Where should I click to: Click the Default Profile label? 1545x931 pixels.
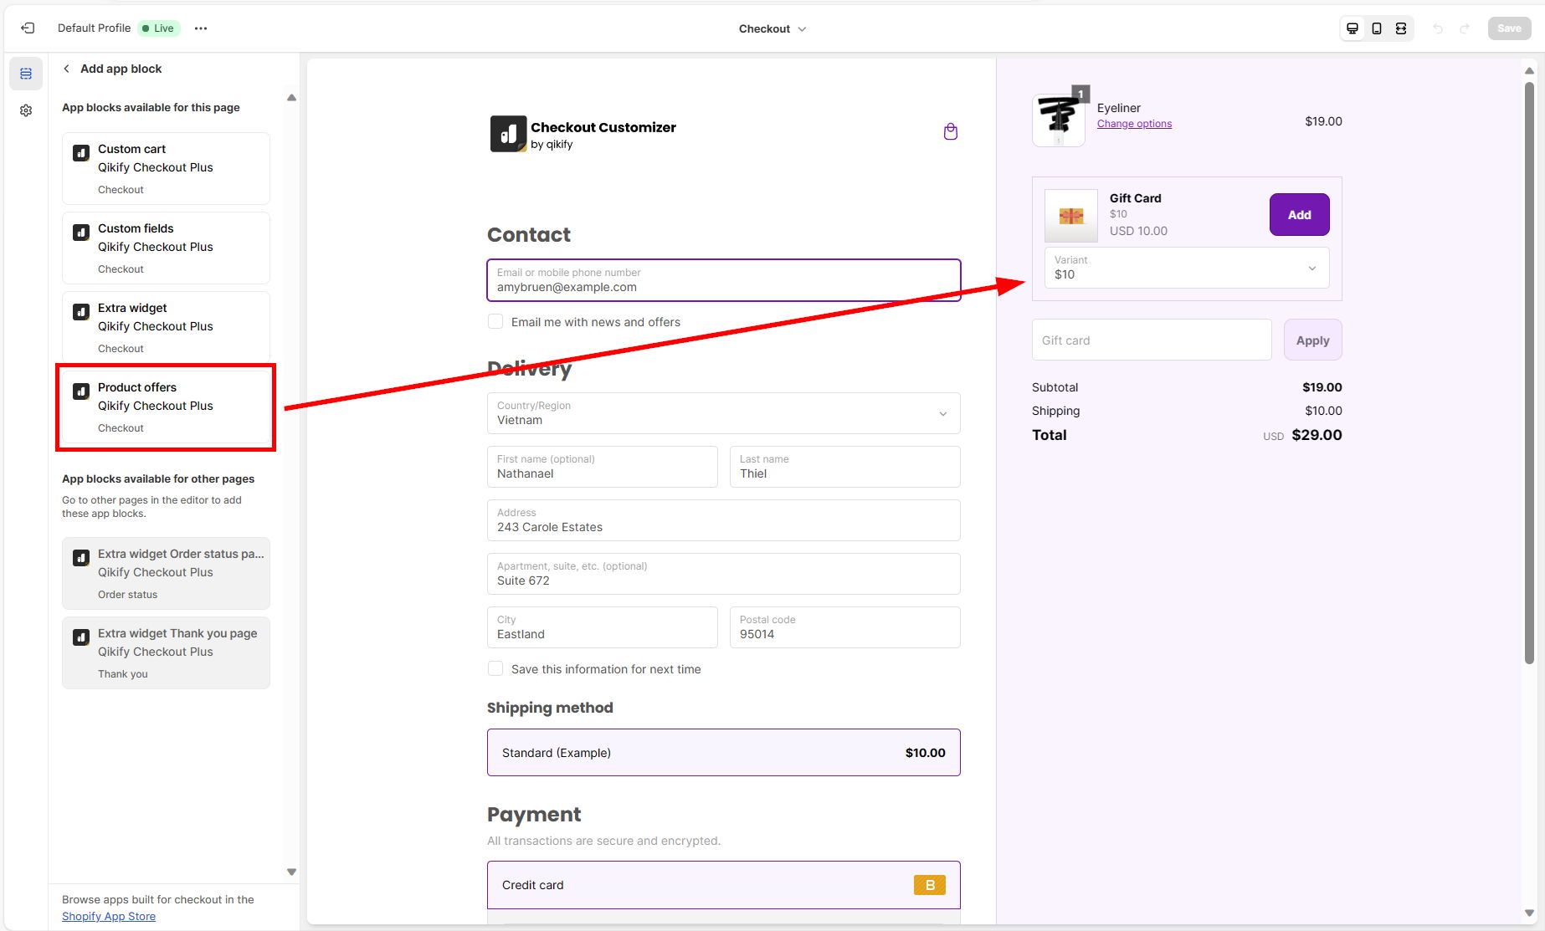[94, 28]
